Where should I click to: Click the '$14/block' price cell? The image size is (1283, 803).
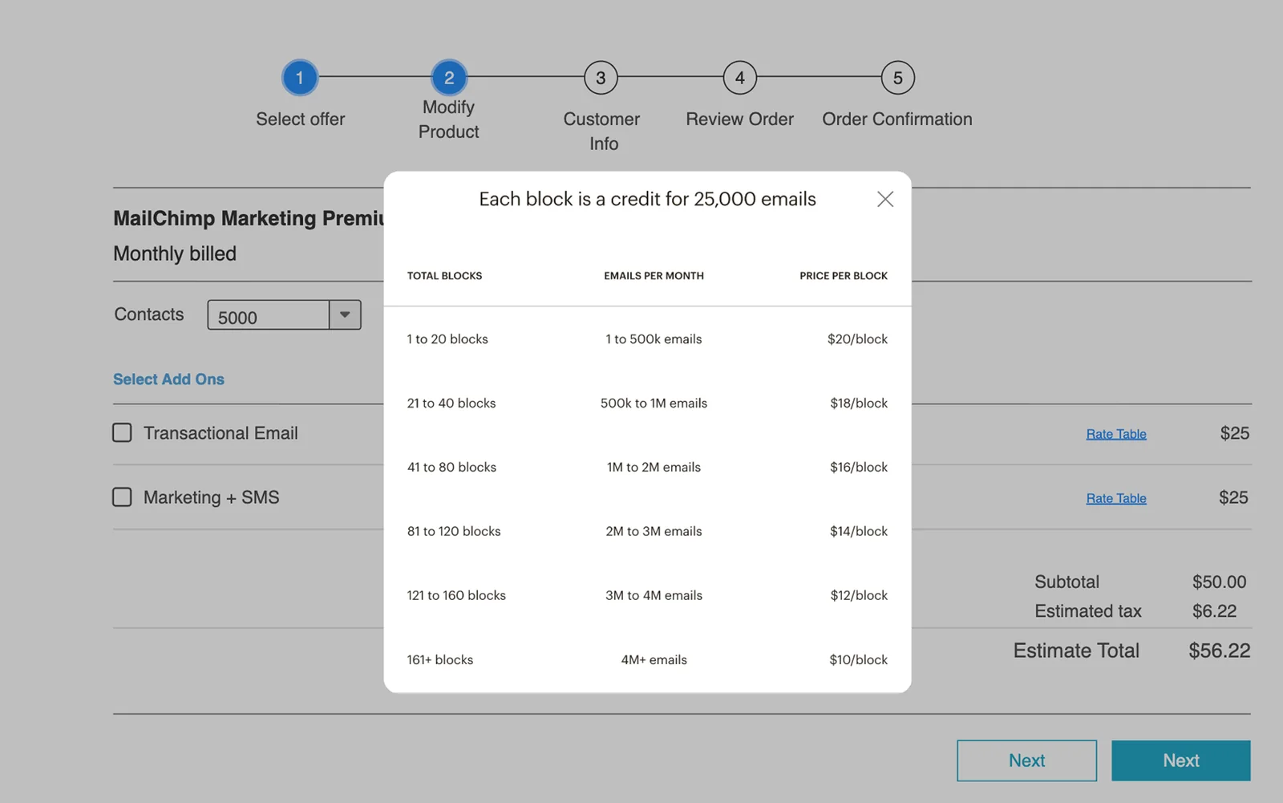[x=859, y=532]
